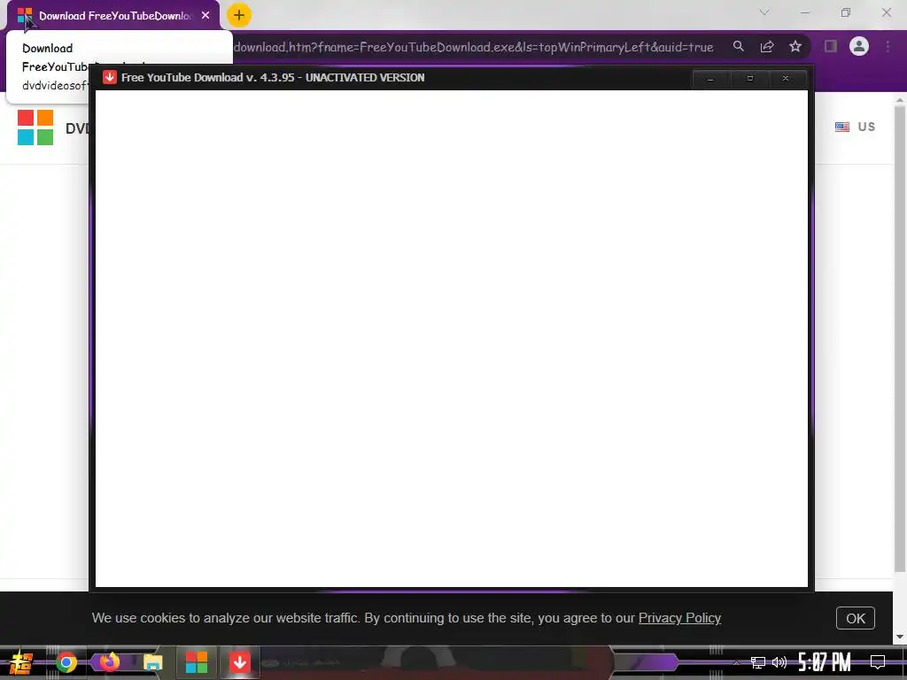Switch to Free YouTube Download taskbar icon
The height and width of the screenshot is (680, 907).
click(x=239, y=662)
